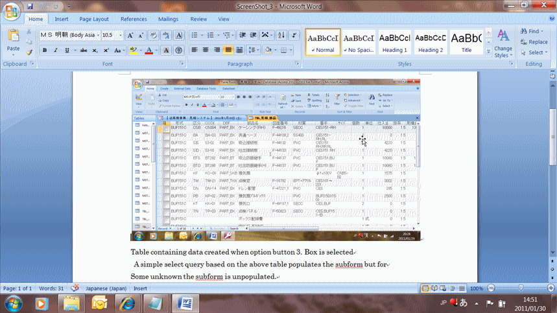Screen dimensions: 557x313
Task: Open font name dropdown
Action: (98, 35)
